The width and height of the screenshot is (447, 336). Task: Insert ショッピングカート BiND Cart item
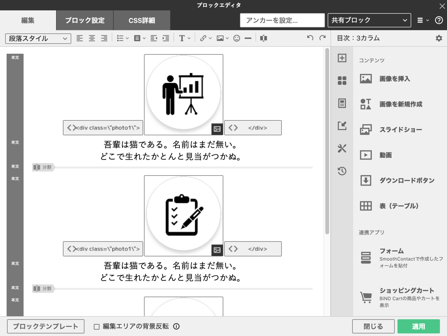point(400,297)
